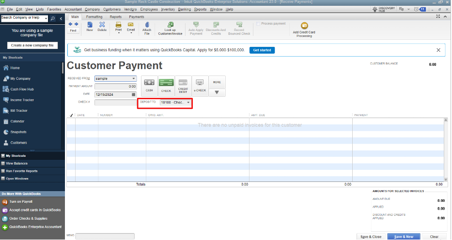Open the Customers menu
This screenshot has height=240, width=452.
112,9
